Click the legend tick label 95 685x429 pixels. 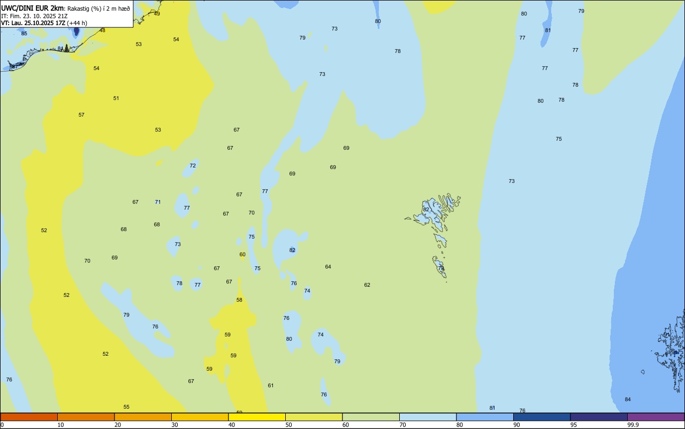coord(573,425)
